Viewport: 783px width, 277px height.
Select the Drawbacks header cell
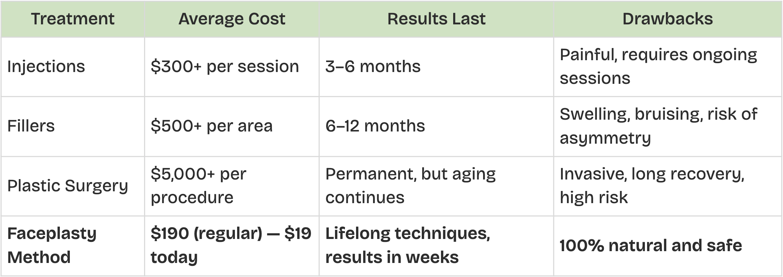(x=667, y=19)
